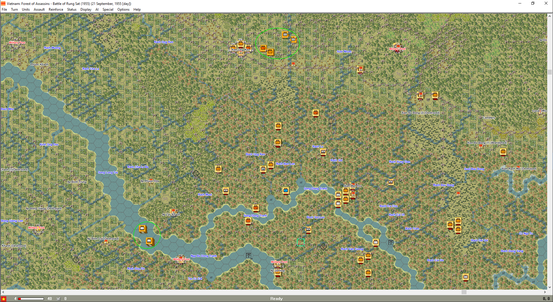Select the unit above Rach Vam Tuong label

point(376,242)
